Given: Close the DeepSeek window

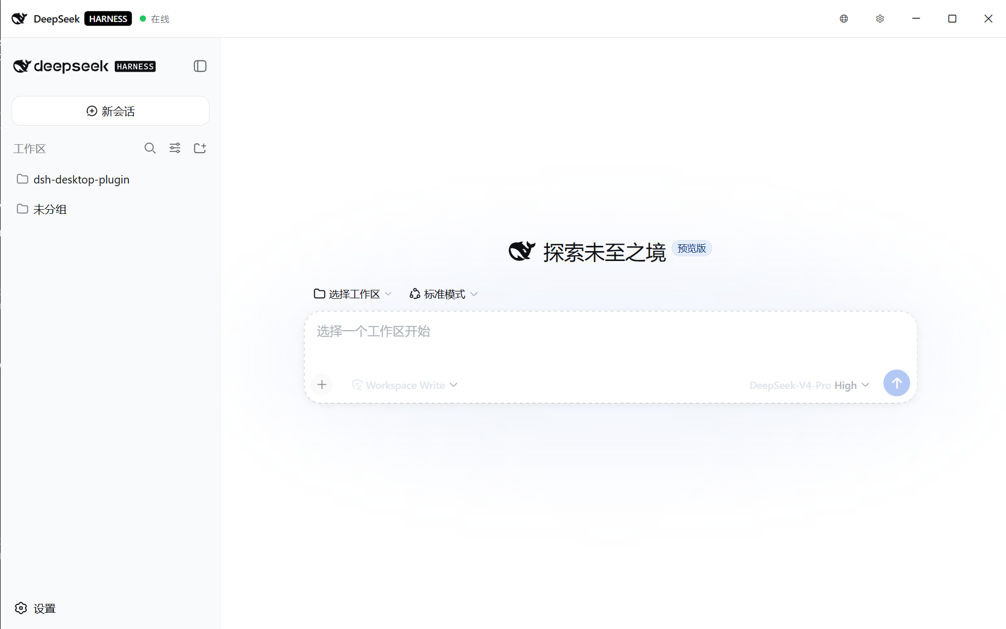Looking at the screenshot, I should [988, 19].
